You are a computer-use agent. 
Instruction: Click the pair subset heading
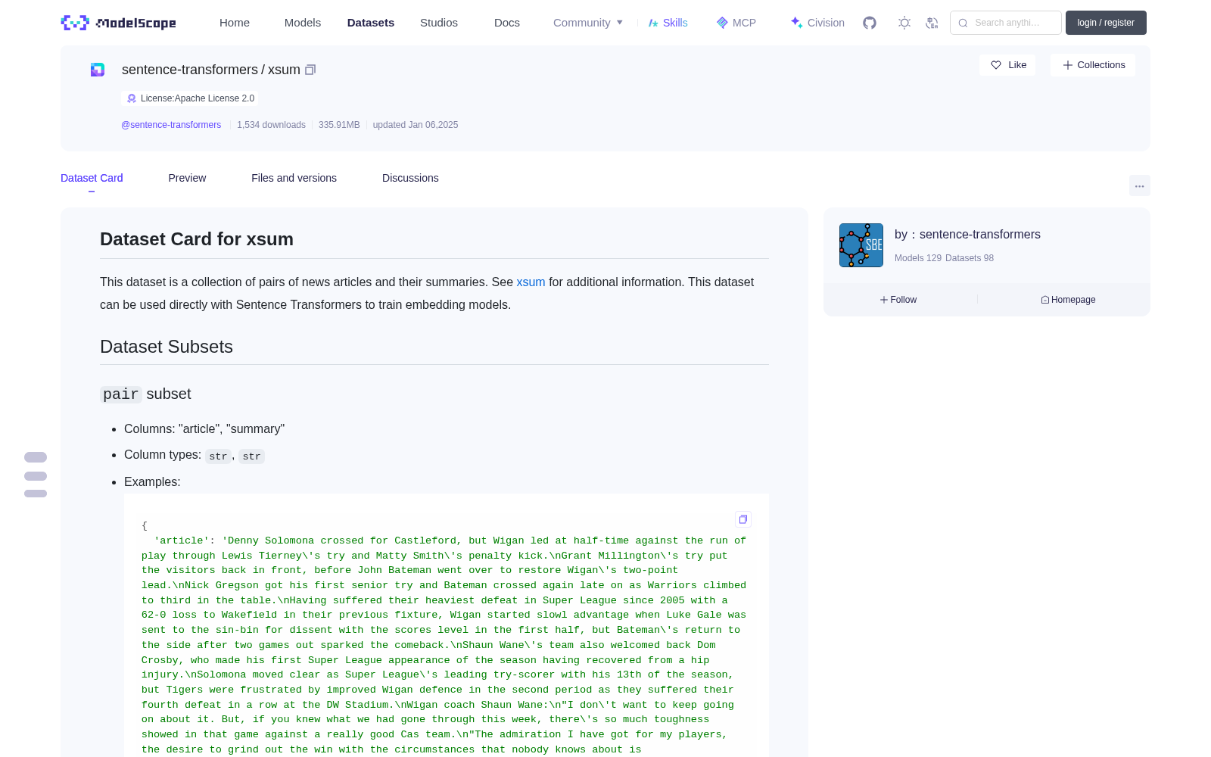pyautogui.click(x=145, y=394)
